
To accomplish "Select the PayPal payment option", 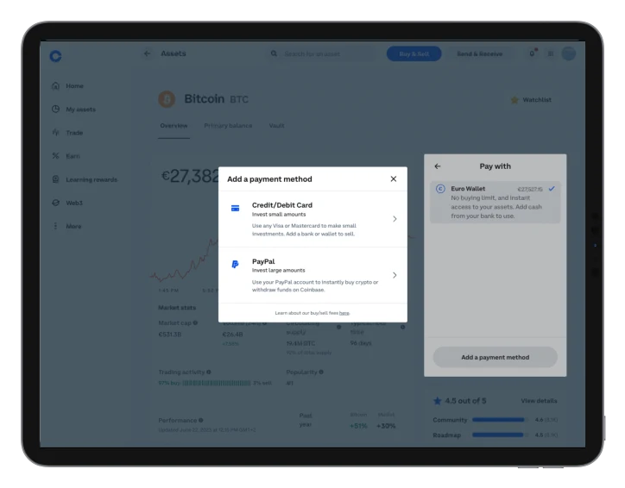I will (312, 275).
